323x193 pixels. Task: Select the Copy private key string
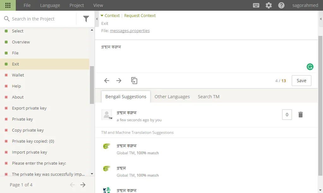(x=44, y=130)
